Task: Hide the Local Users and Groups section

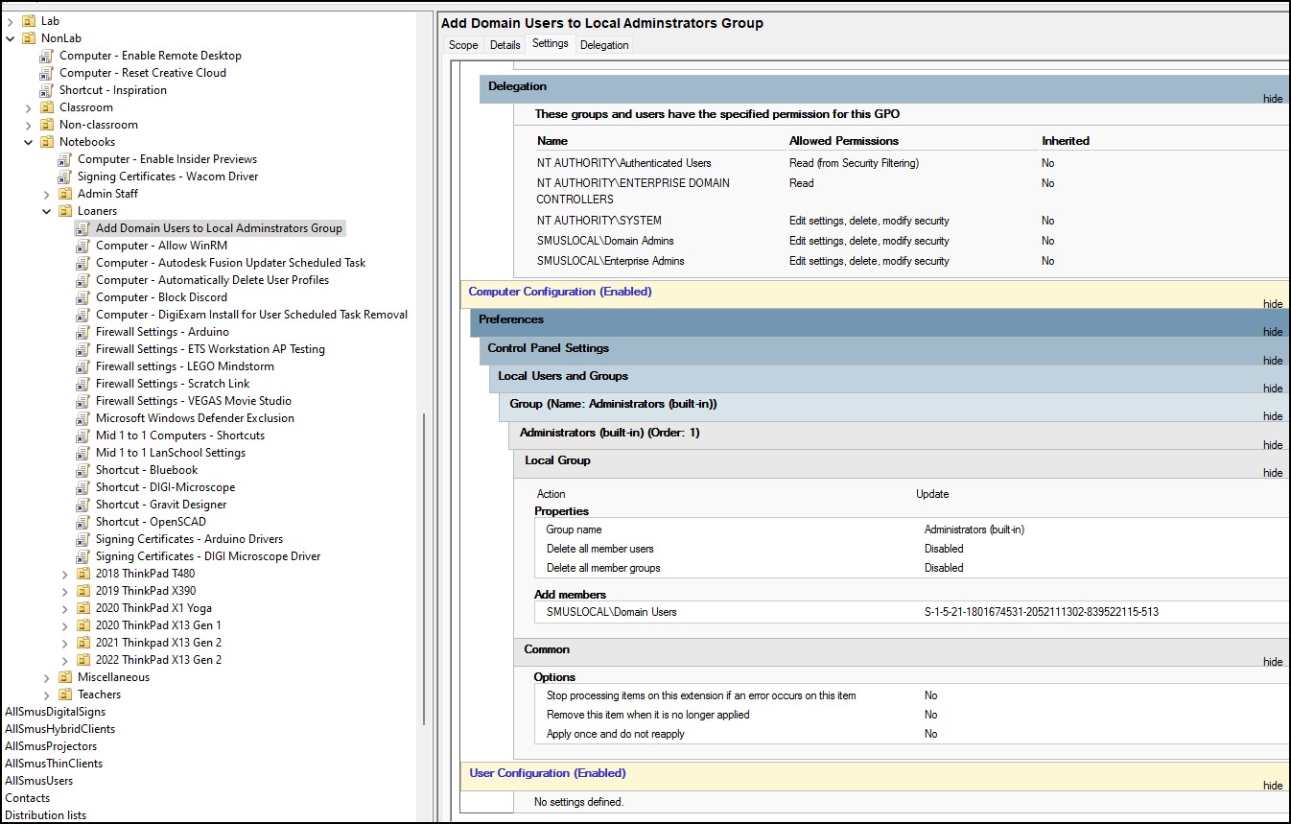Action: point(1272,388)
